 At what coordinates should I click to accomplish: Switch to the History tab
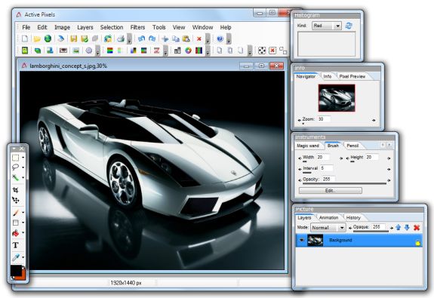coord(353,218)
